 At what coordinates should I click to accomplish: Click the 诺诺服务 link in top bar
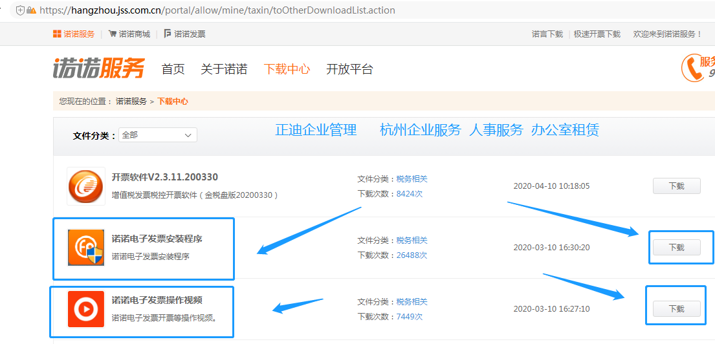pos(79,34)
